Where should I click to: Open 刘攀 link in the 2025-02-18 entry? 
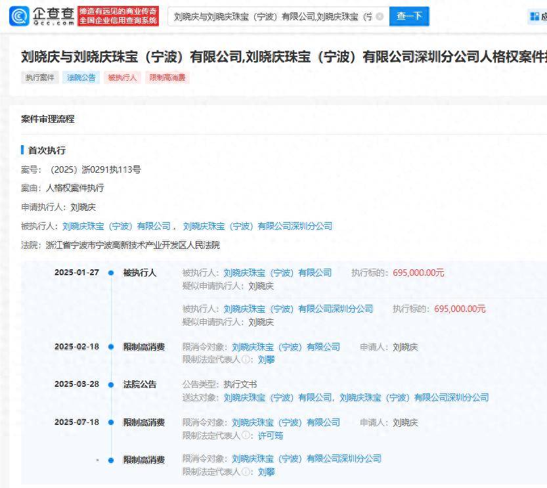(266, 360)
